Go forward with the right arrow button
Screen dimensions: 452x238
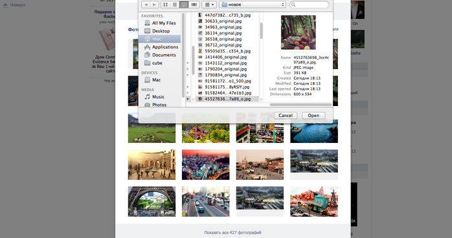(x=155, y=5)
